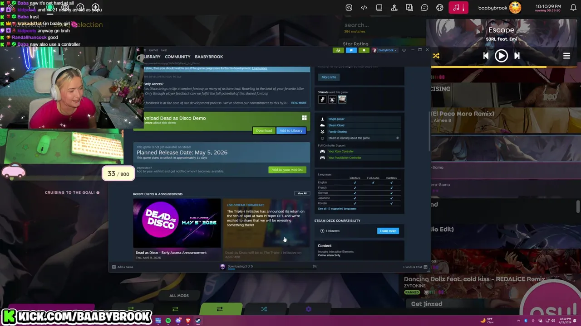Open the Steam Help menu
This screenshot has height=326, width=581.
[164, 50]
